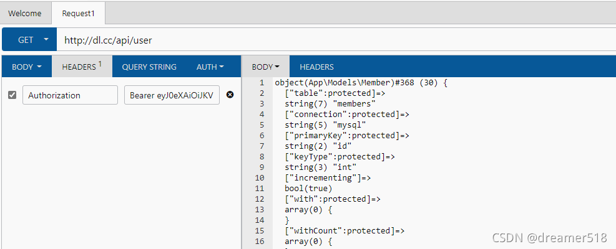Image resolution: width=616 pixels, height=249 pixels.
Task: Click the request URL field
Action: pyautogui.click(x=336, y=40)
